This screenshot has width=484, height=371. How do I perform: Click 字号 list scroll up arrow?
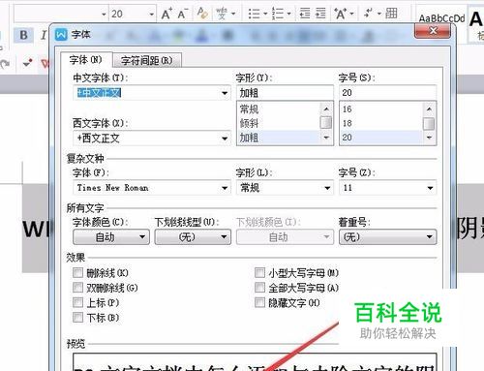(429, 108)
